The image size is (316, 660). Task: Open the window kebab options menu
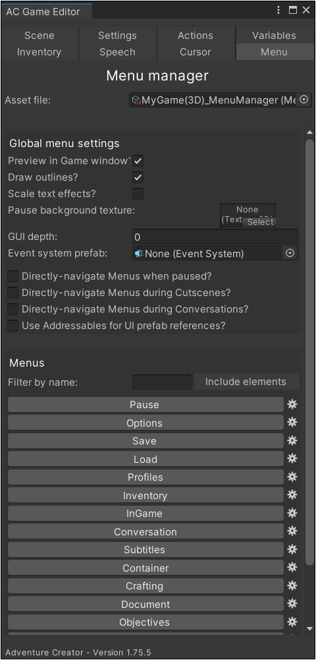(x=278, y=11)
